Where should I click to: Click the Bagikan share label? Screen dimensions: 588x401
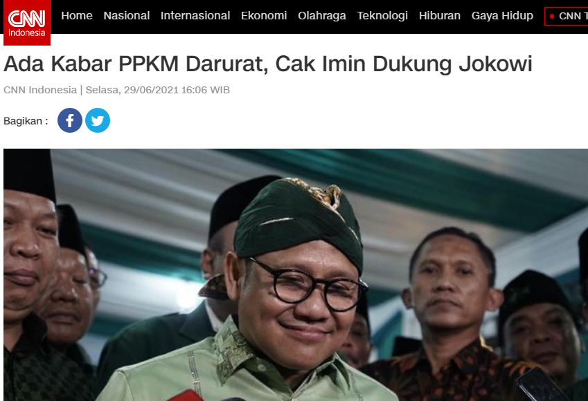(x=26, y=121)
